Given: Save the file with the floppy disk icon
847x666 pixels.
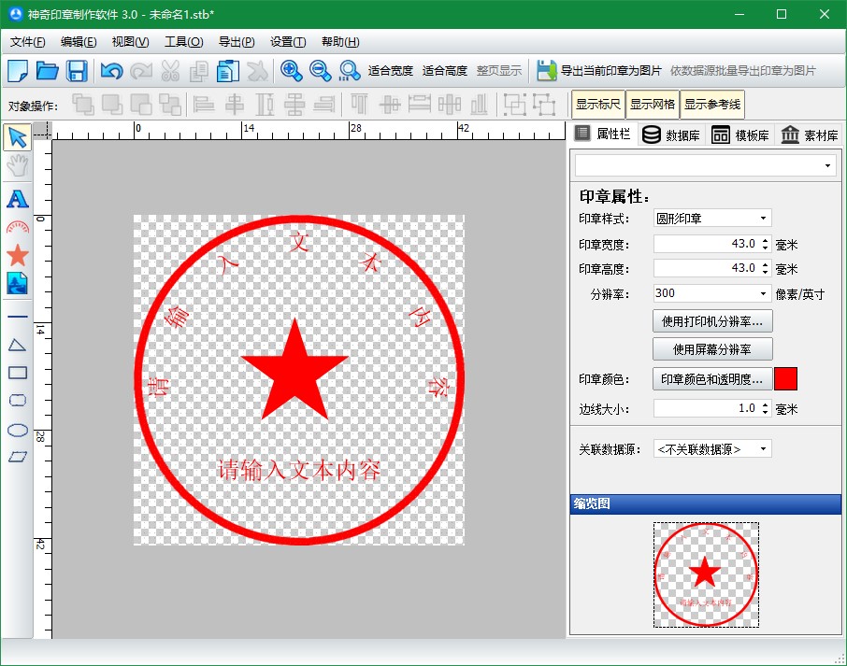Looking at the screenshot, I should pyautogui.click(x=77, y=70).
